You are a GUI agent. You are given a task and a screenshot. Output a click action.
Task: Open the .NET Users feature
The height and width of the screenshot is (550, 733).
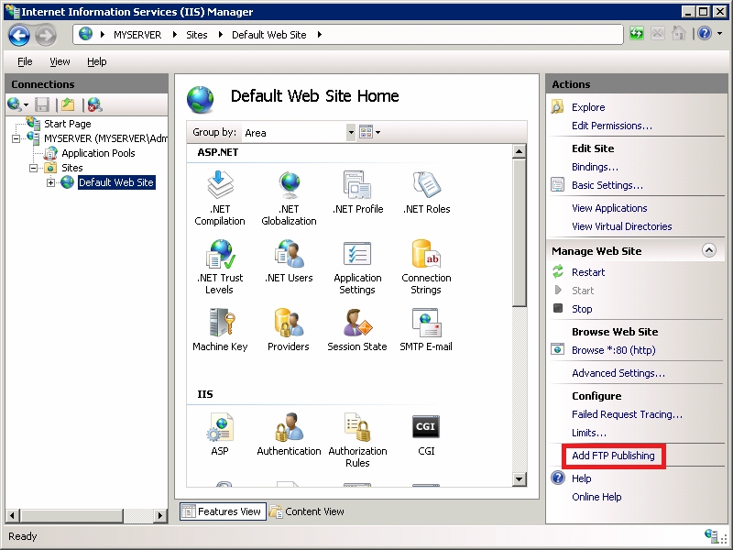coord(289,261)
